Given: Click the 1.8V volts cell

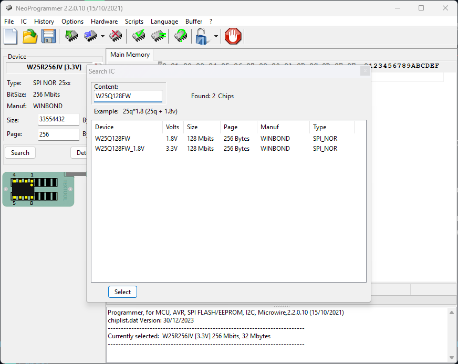Looking at the screenshot, I should pos(172,139).
